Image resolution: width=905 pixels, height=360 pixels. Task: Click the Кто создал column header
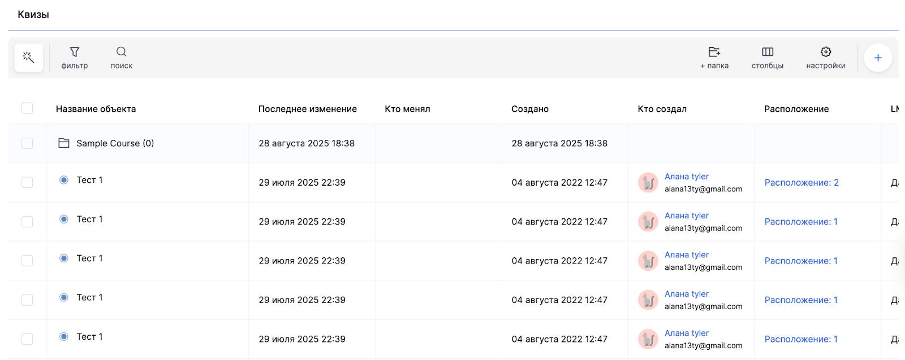[x=662, y=109]
